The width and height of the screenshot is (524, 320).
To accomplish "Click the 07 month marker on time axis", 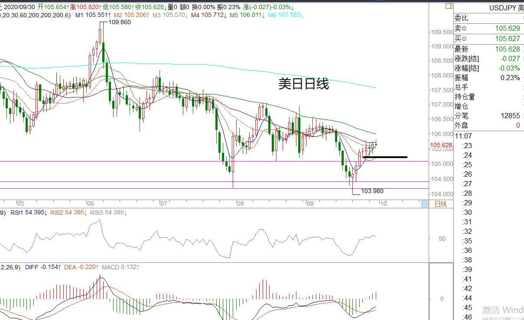I will point(163,204).
